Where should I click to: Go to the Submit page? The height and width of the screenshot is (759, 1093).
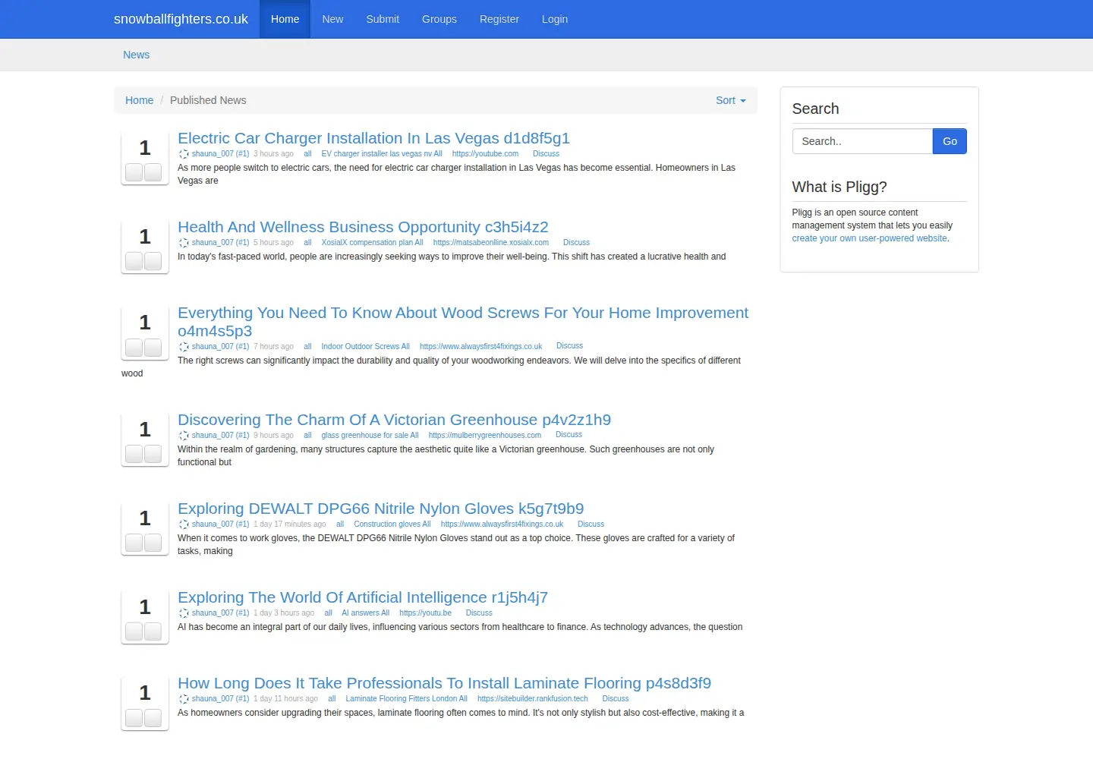[x=383, y=19]
